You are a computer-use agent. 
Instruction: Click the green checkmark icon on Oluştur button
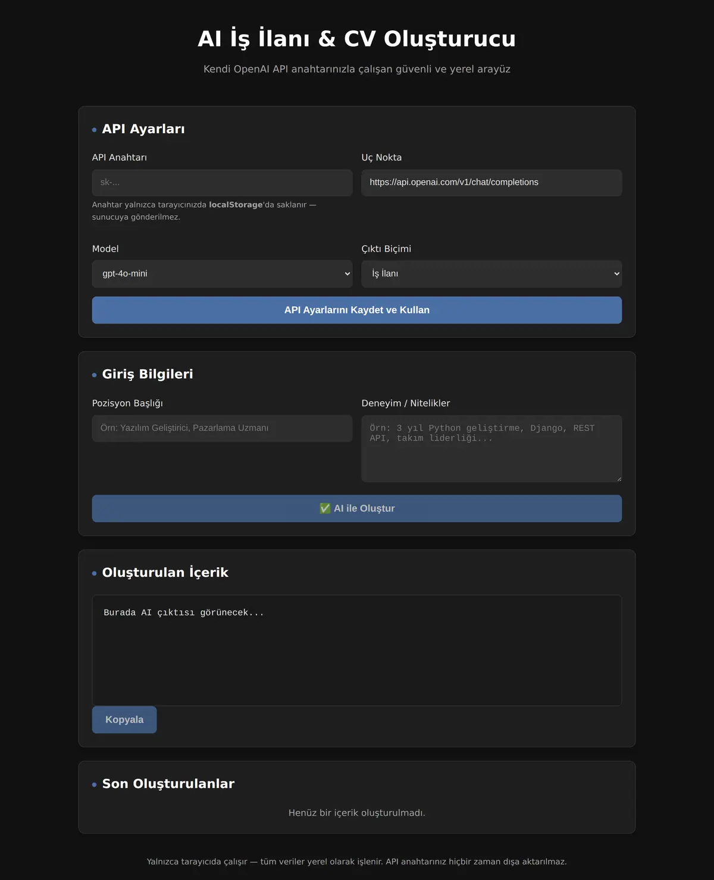pyautogui.click(x=325, y=508)
